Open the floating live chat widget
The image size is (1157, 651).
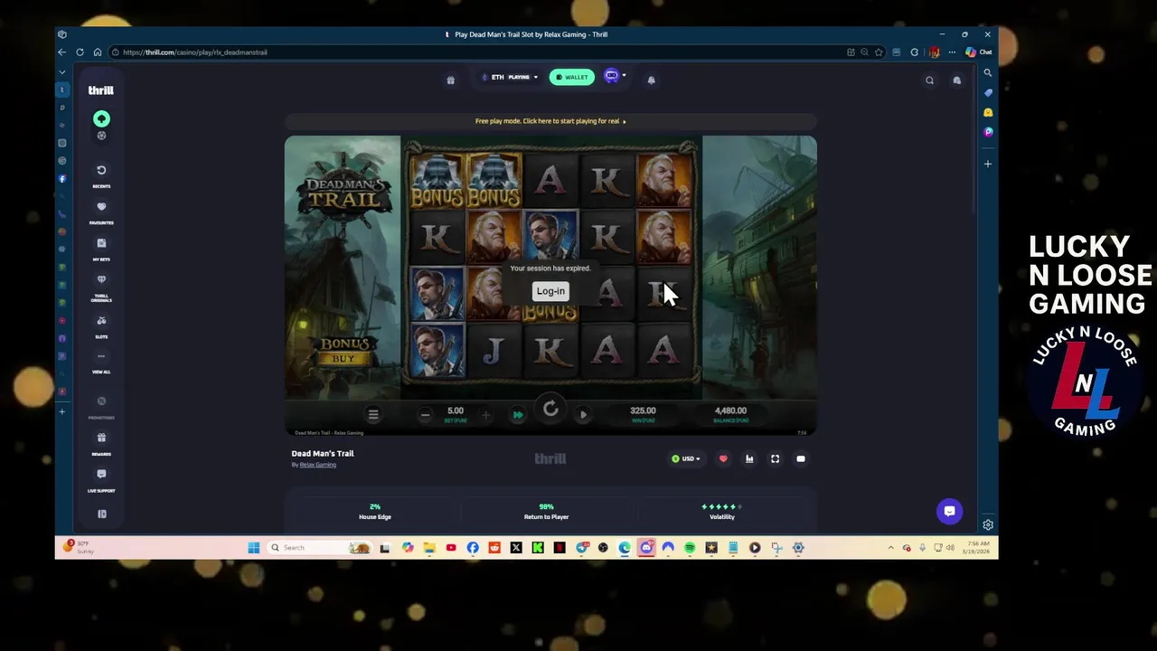coord(949,511)
